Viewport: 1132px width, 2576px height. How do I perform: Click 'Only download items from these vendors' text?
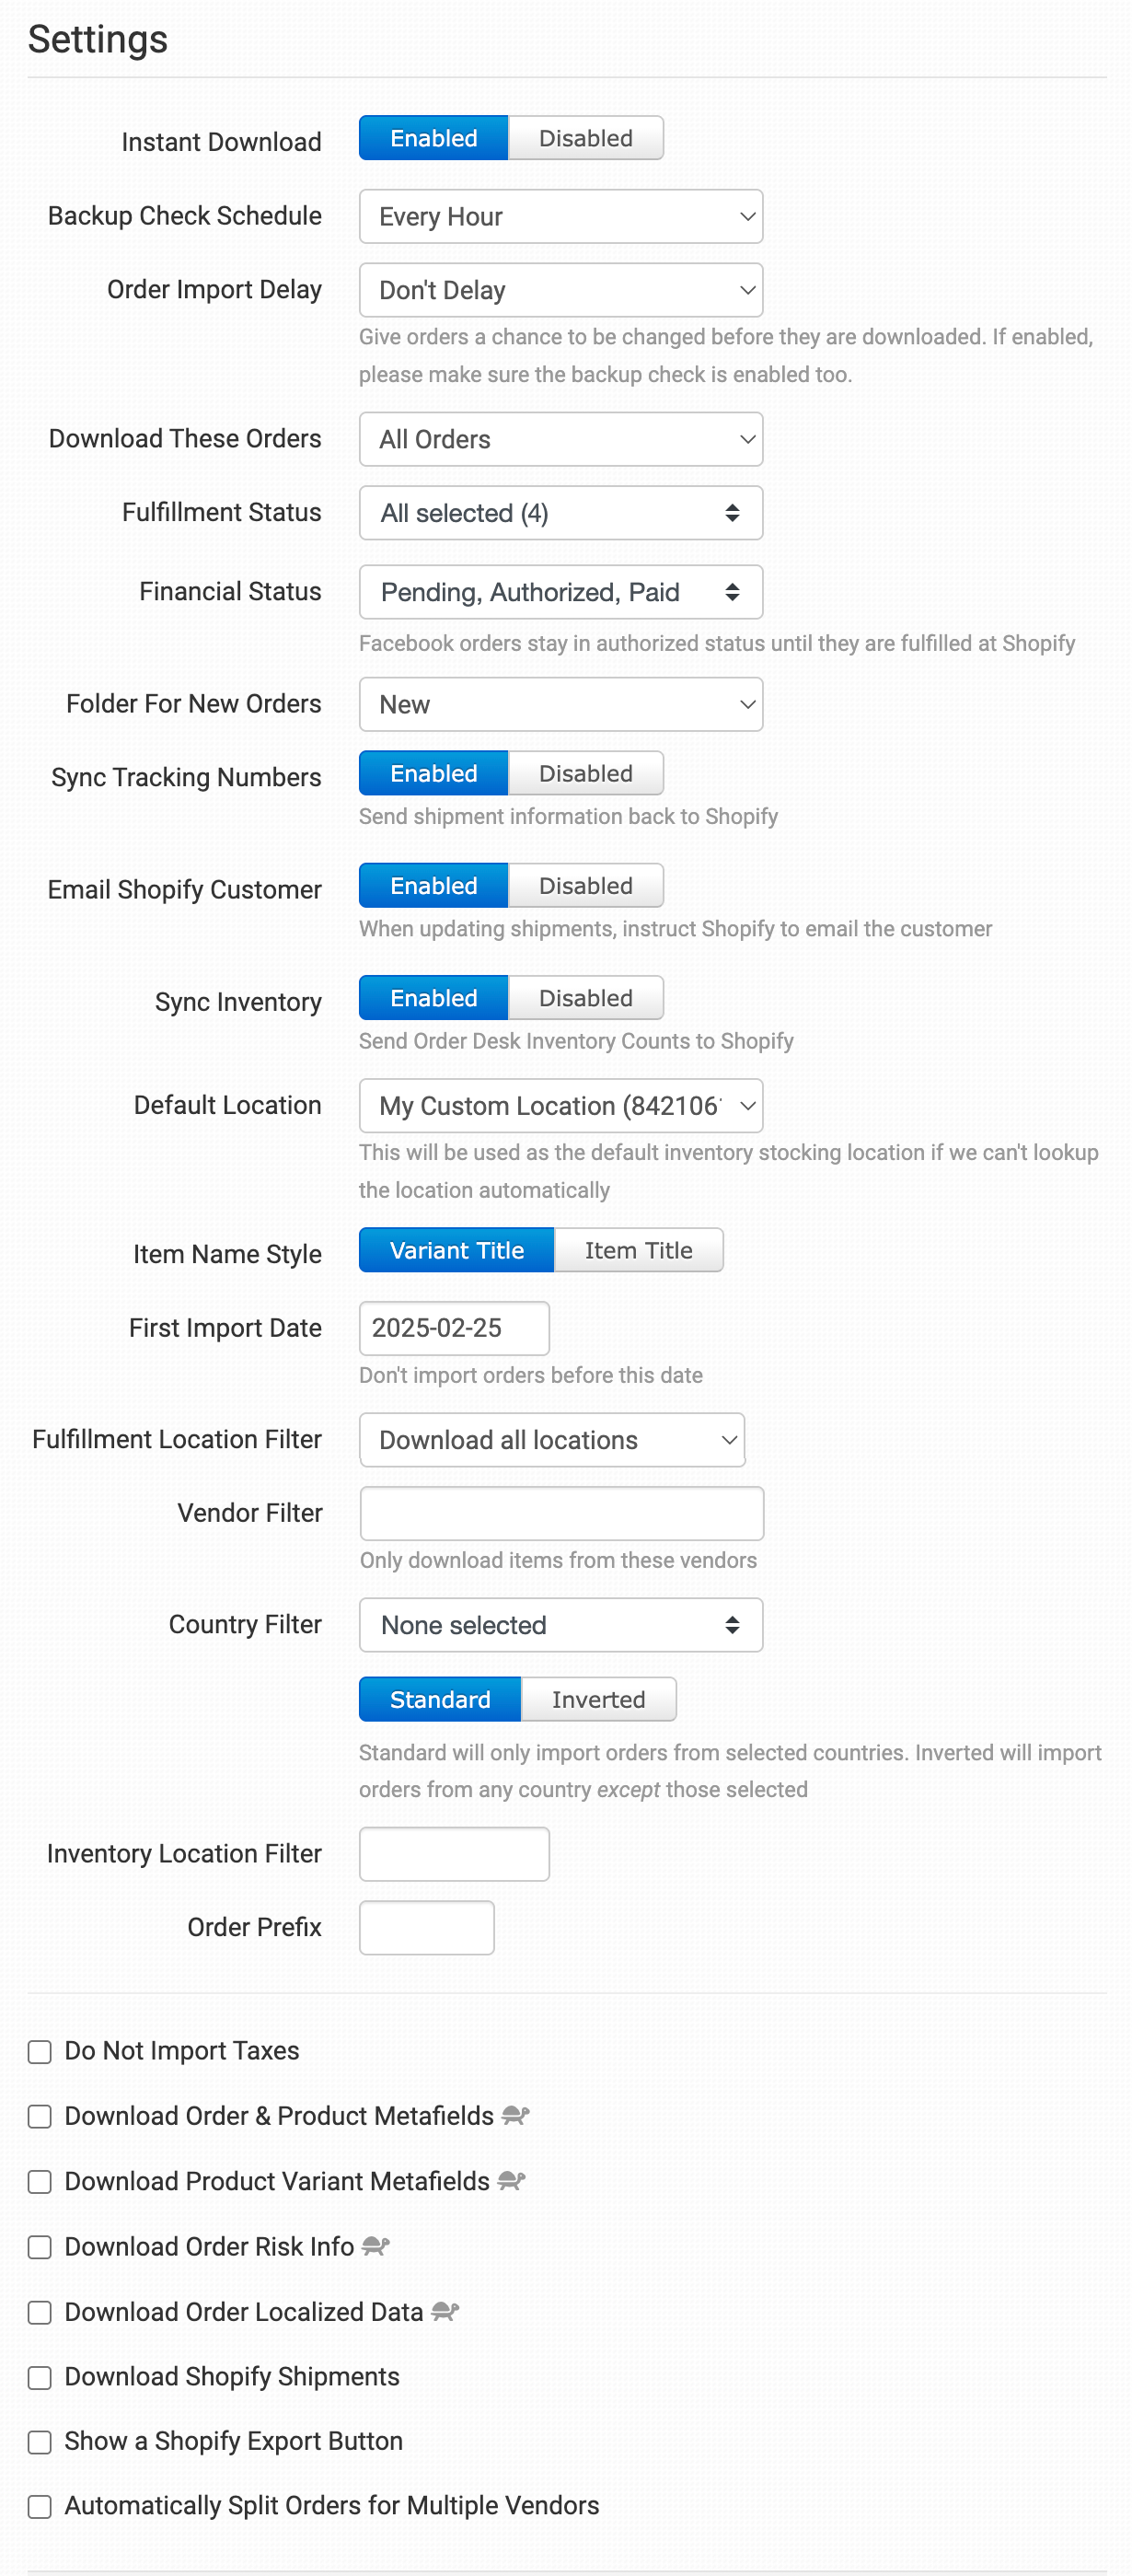[558, 1560]
